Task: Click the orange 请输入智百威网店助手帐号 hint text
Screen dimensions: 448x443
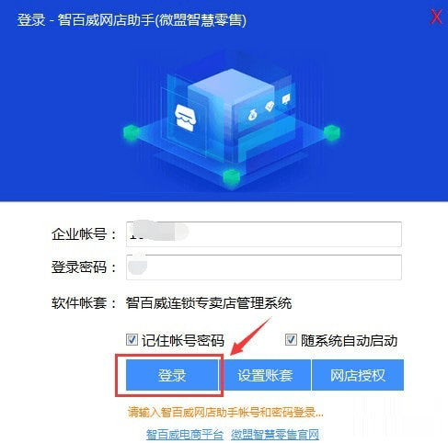Action: (x=225, y=412)
